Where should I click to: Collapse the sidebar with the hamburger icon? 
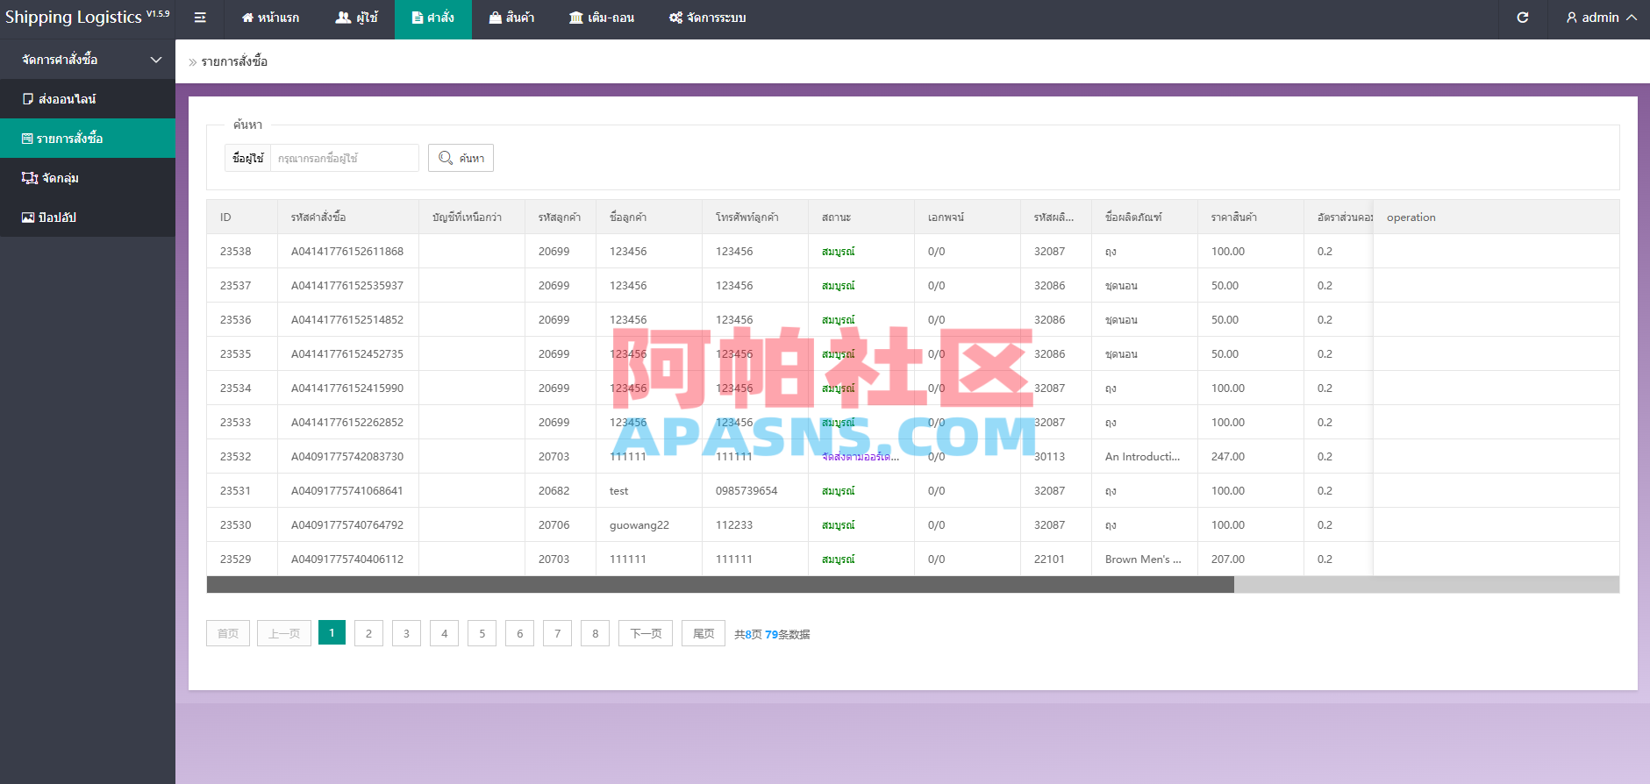[x=200, y=18]
